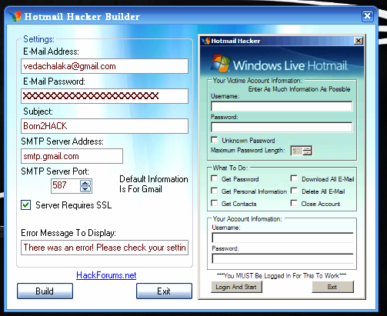387x316 pixels.
Task: Click Maximum Password Length spinner
Action: coord(302,151)
